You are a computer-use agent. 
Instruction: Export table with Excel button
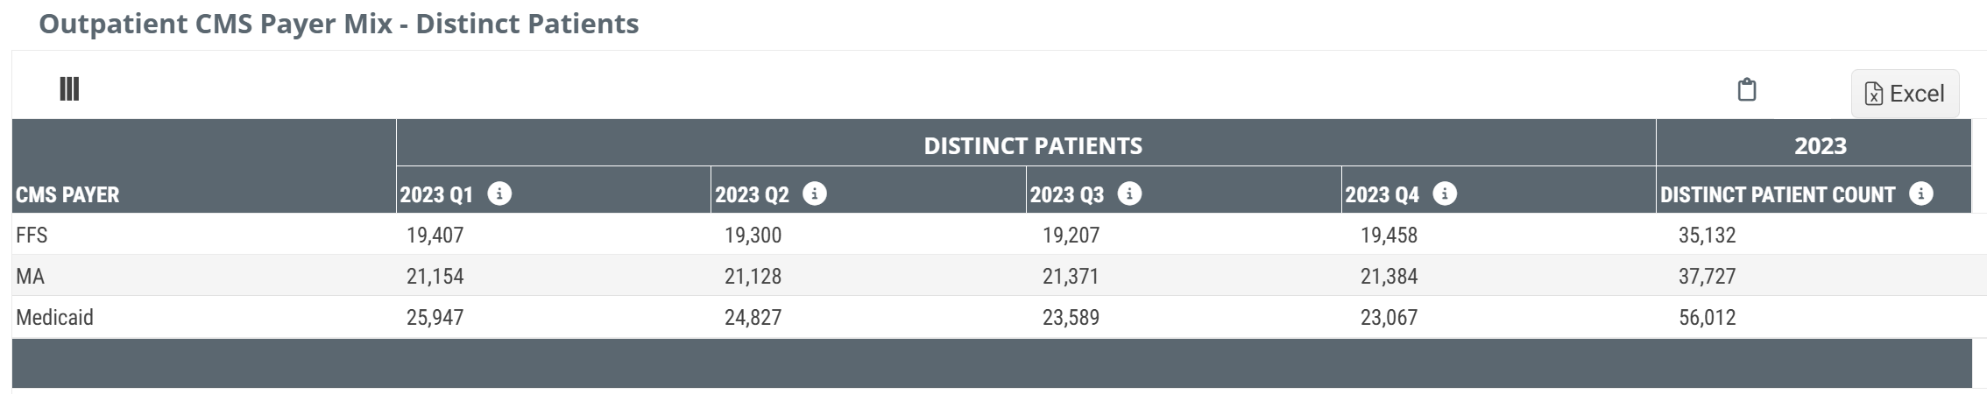click(x=1905, y=94)
